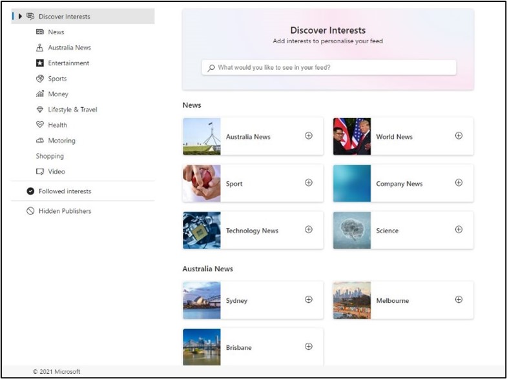Image resolution: width=507 pixels, height=379 pixels.
Task: Open Shopping in the sidebar
Action: click(50, 156)
